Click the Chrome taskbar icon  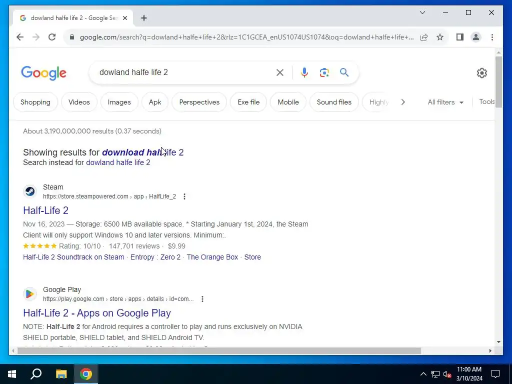86,374
